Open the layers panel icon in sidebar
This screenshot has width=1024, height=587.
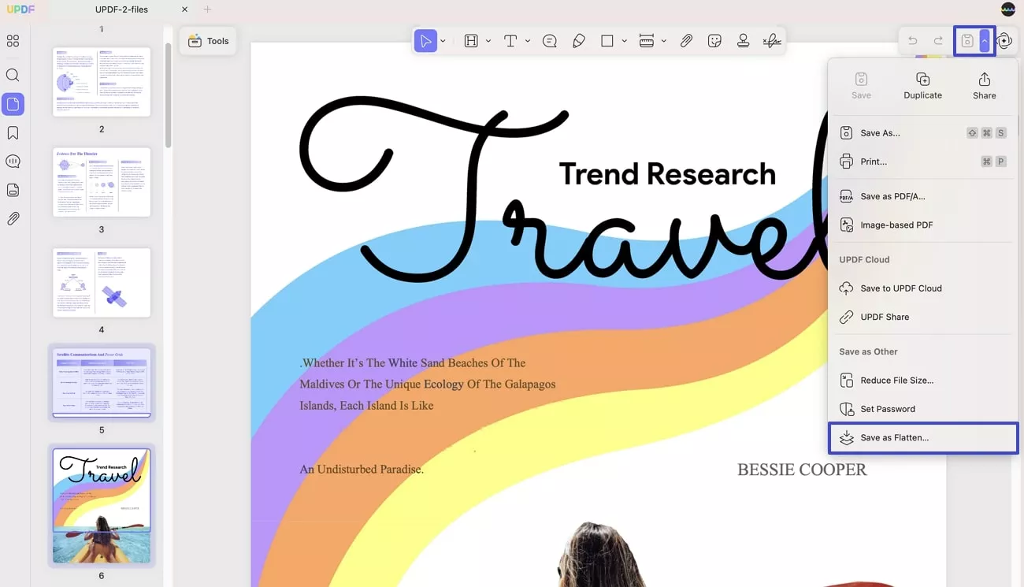point(13,190)
